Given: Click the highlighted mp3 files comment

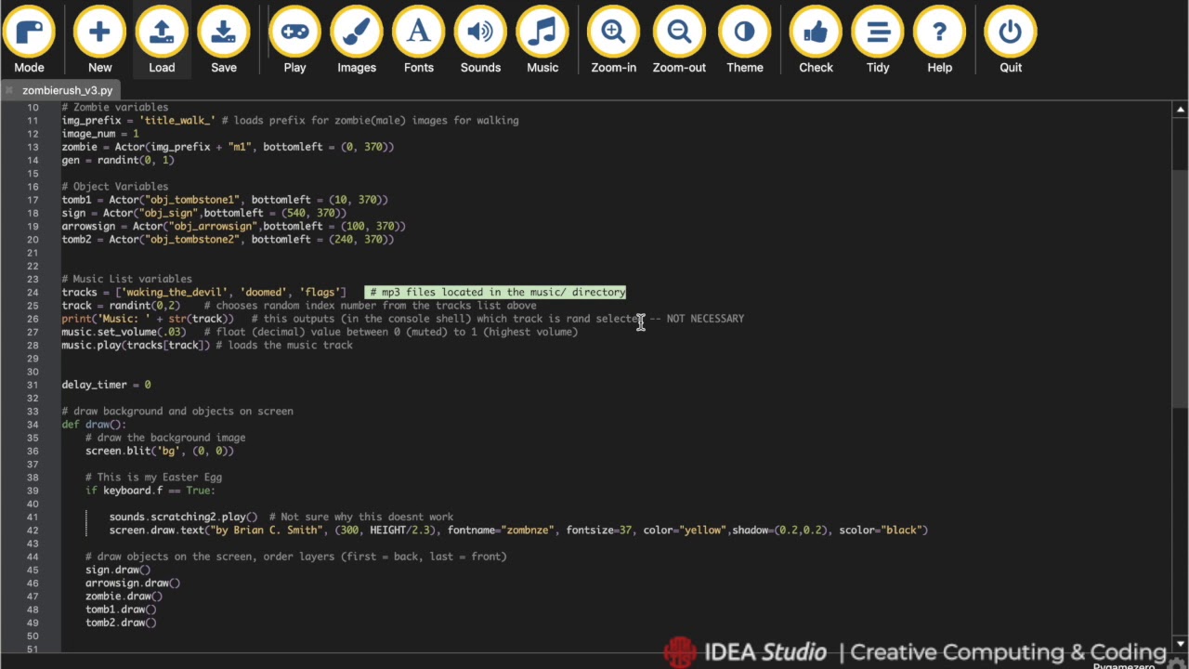Looking at the screenshot, I should coord(496,292).
